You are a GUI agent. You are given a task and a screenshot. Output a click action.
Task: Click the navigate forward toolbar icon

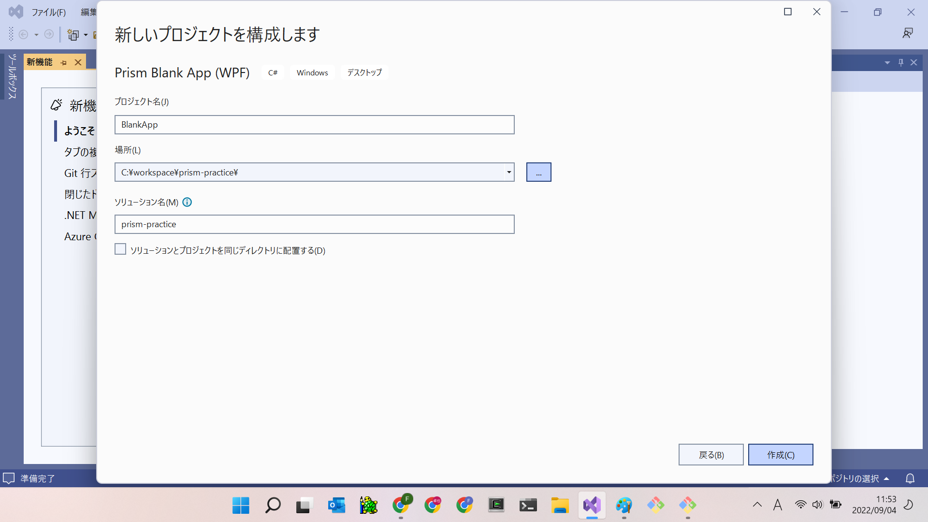[49, 34]
